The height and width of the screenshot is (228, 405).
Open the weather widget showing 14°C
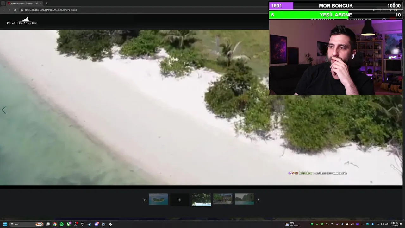[x=293, y=224]
